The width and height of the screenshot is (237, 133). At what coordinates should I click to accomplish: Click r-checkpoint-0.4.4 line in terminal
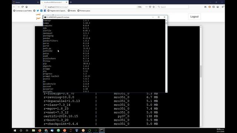(x=101, y=124)
